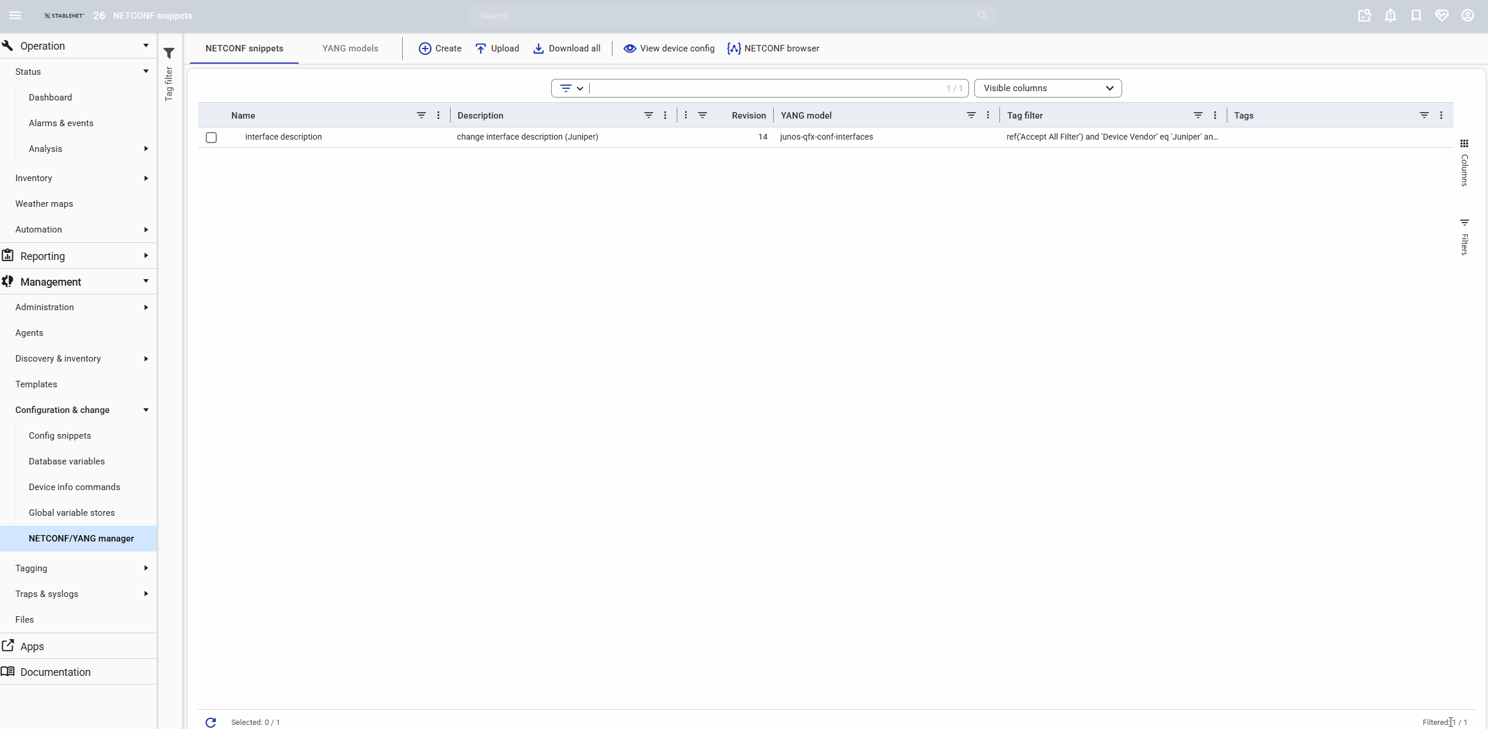The width and height of the screenshot is (1488, 729).
Task: Open the hamburger main menu icon
Action: (15, 16)
